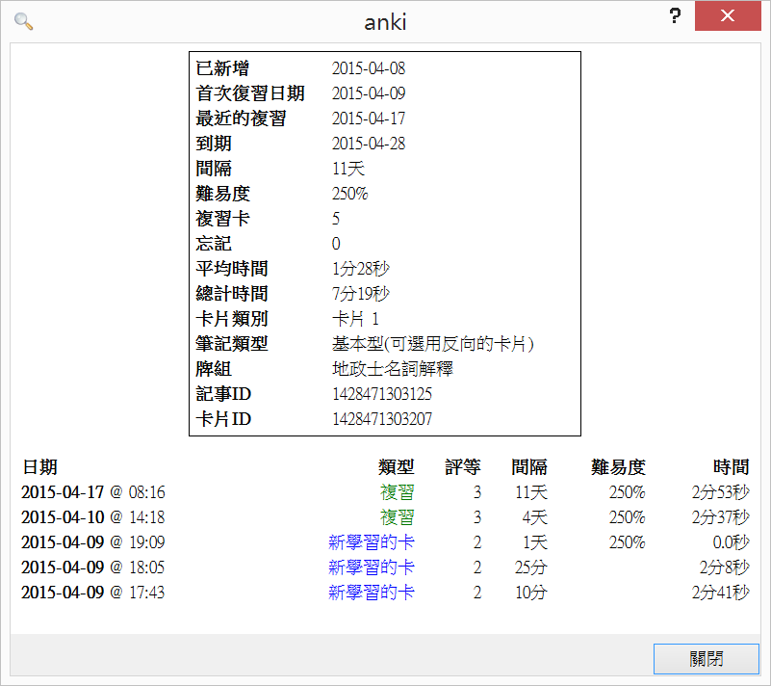Click the interval 10分 in the review log

(x=530, y=593)
